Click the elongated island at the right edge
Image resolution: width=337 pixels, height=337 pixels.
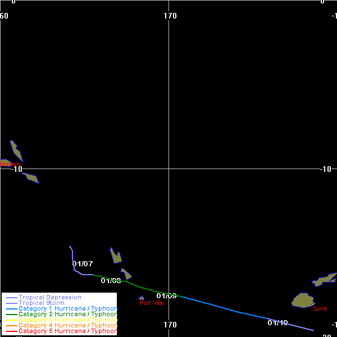point(325,280)
